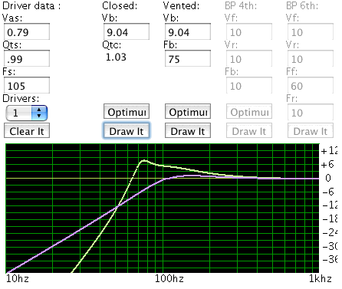Image resolution: width=342 pixels, height=289 pixels.
Task: Click the Qtc value 1.03
Action: (x=116, y=57)
